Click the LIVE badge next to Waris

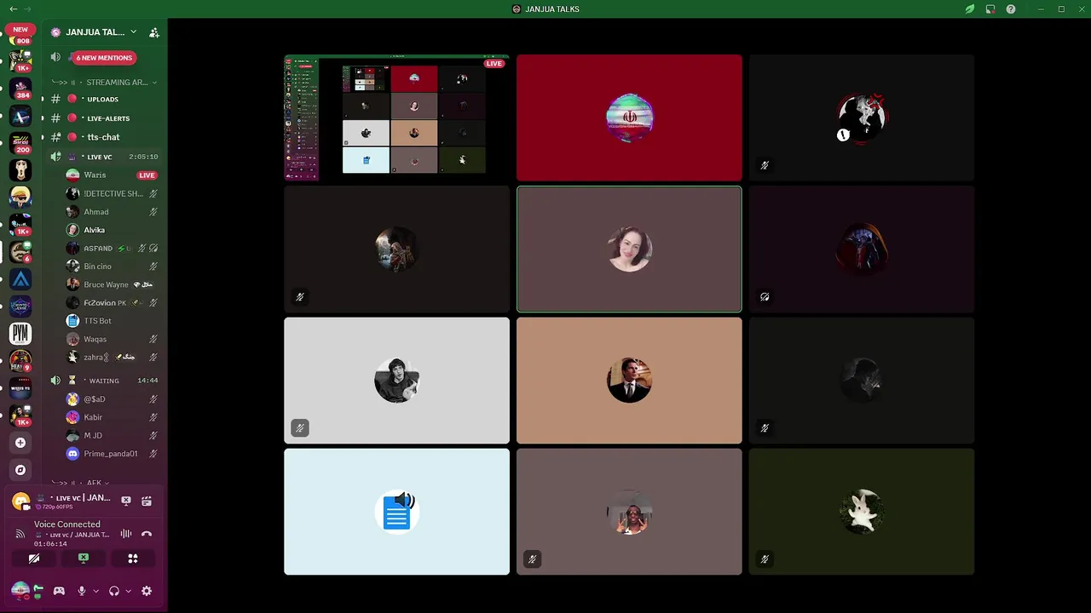coord(147,175)
